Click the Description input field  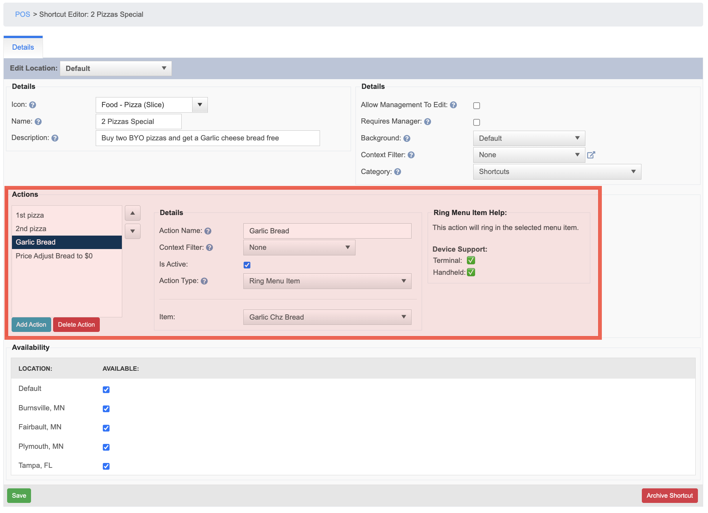pos(208,138)
